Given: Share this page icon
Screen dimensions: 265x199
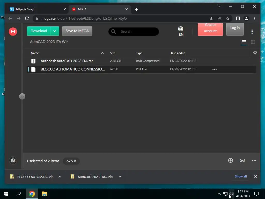Looking at the screenshot, I should pos(219,18).
